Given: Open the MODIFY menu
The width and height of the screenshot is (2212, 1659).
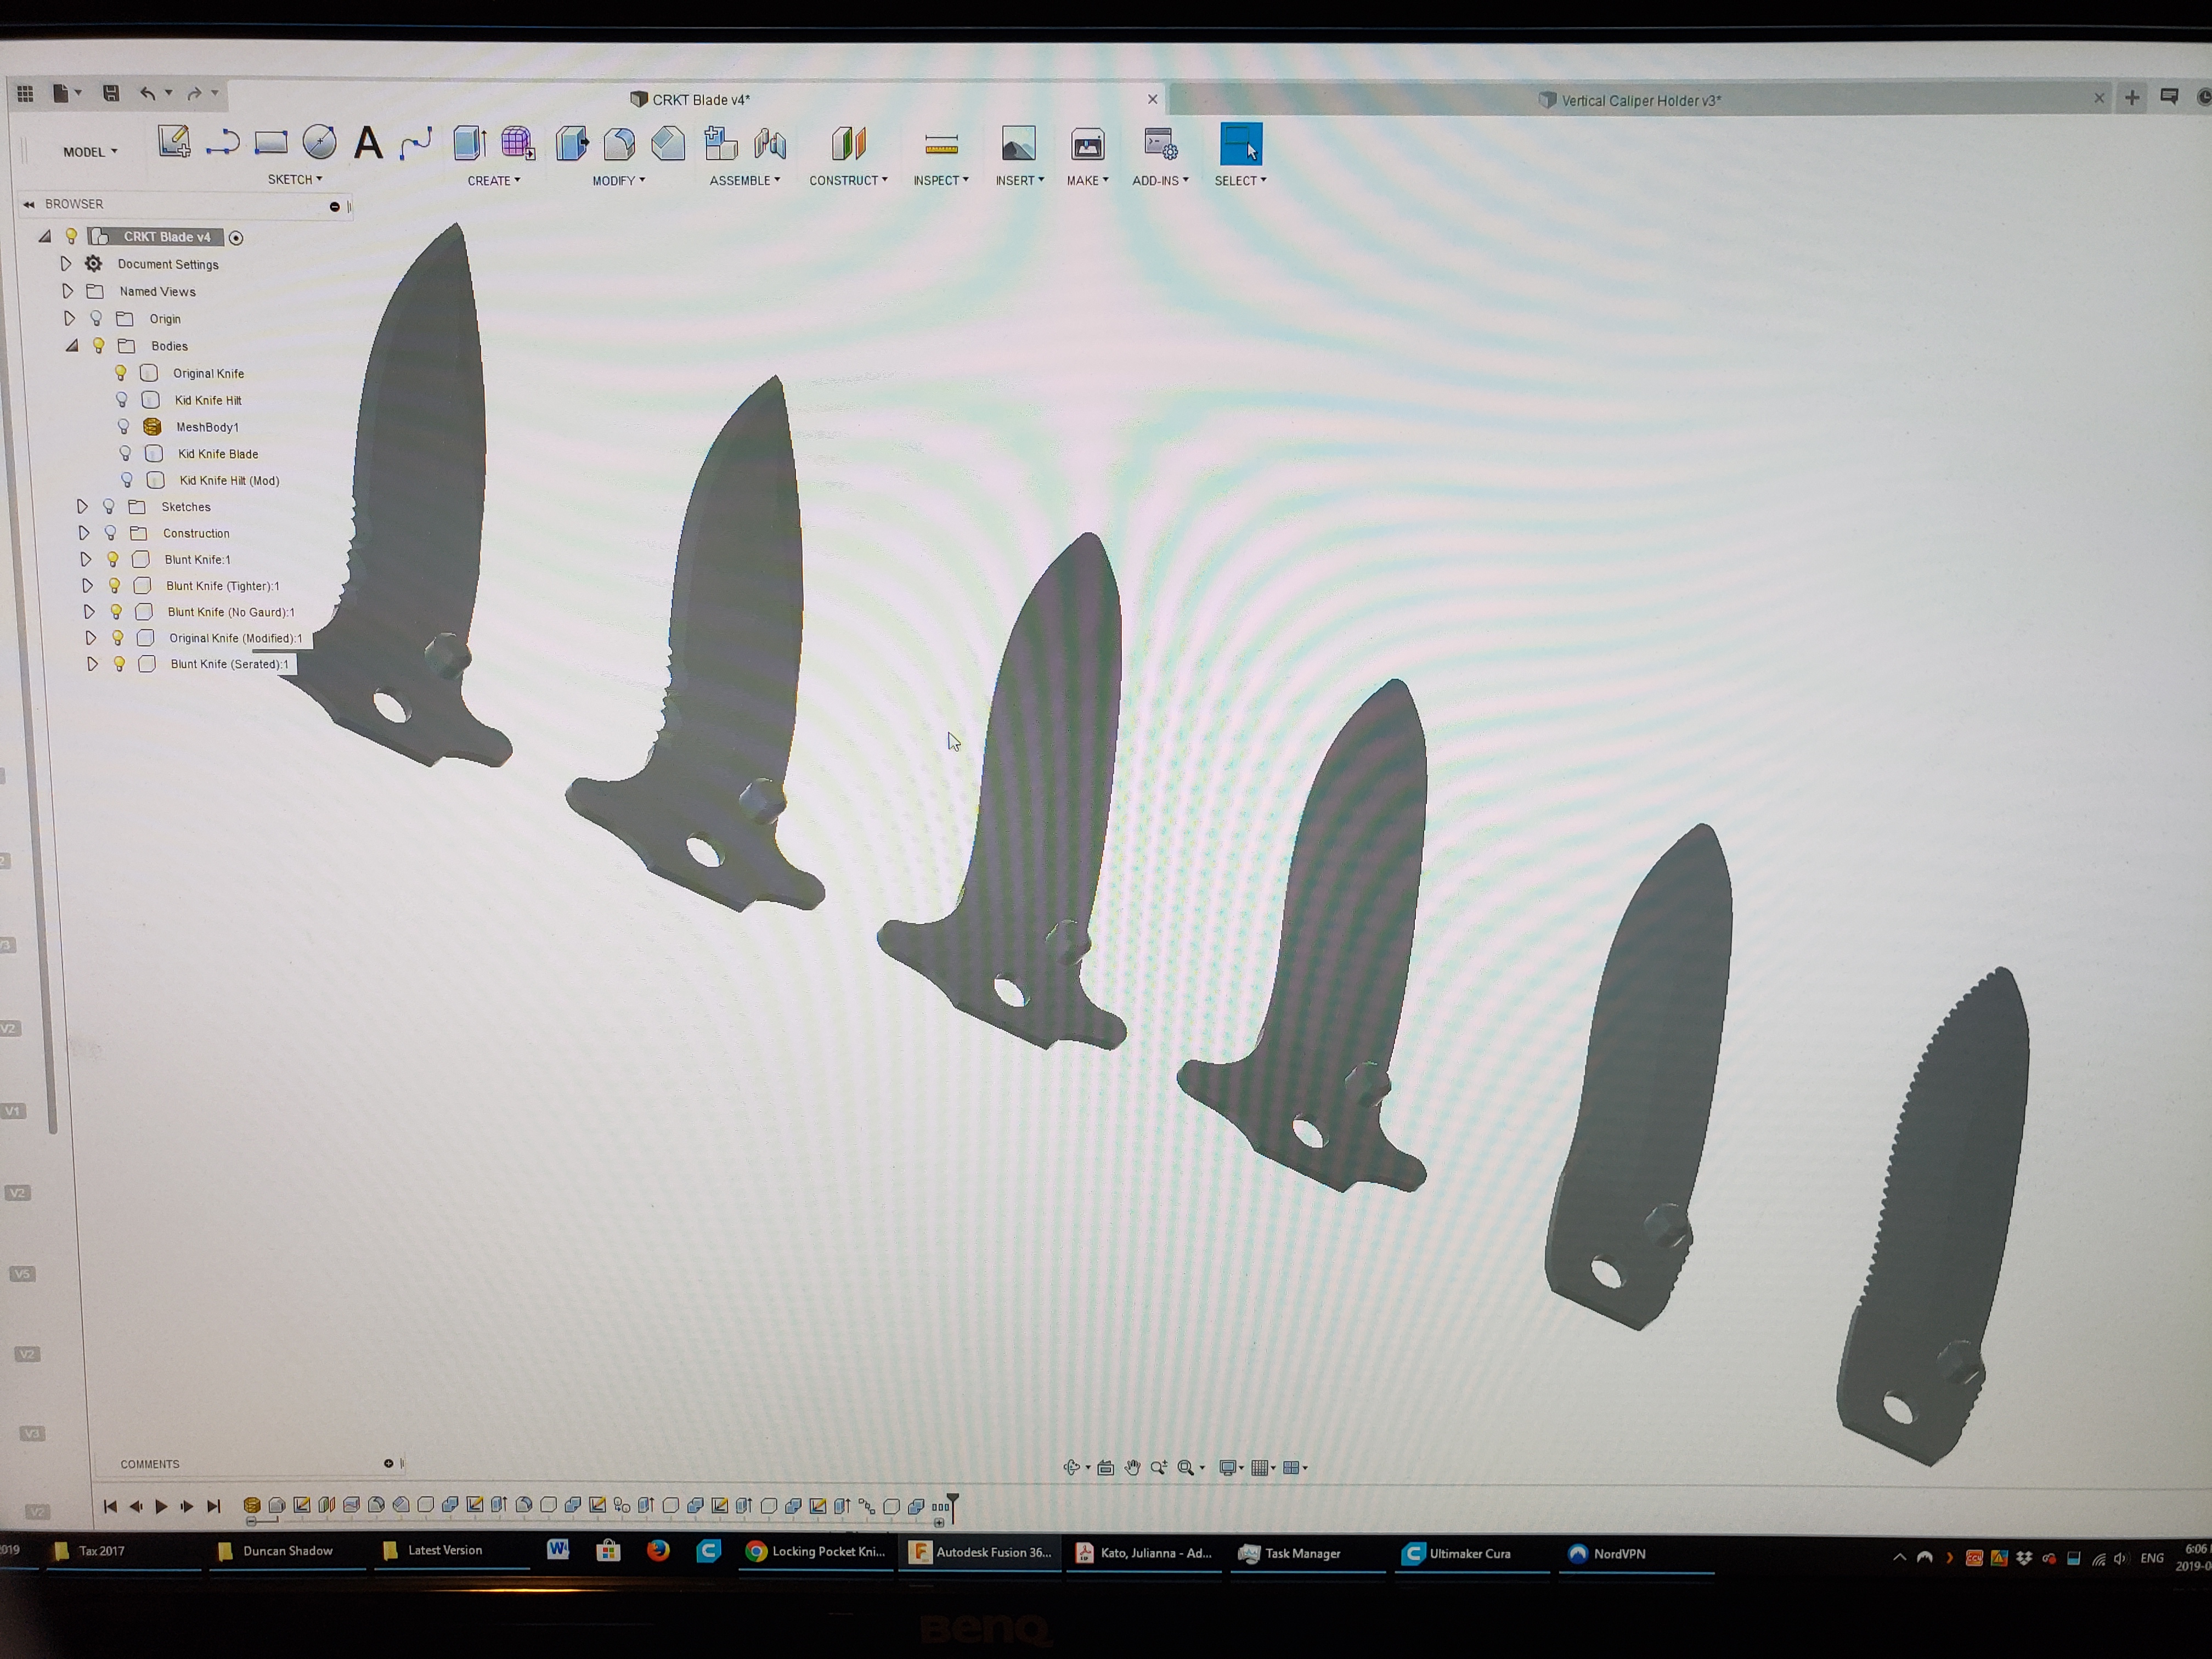Looking at the screenshot, I should click(618, 181).
